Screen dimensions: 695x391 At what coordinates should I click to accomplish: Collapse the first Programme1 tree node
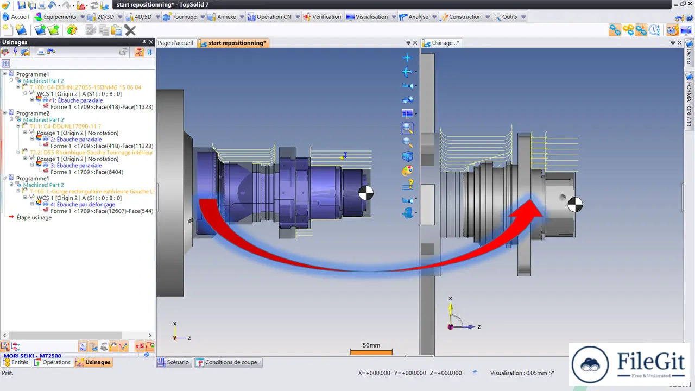coord(4,74)
